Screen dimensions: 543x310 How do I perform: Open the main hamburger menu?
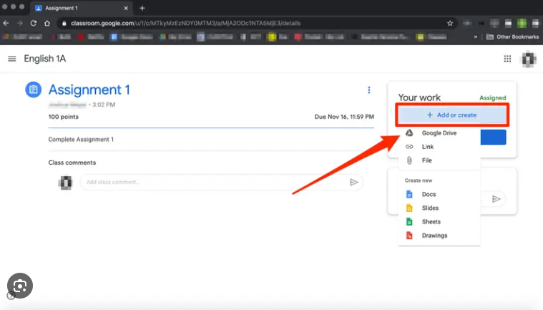tap(11, 59)
